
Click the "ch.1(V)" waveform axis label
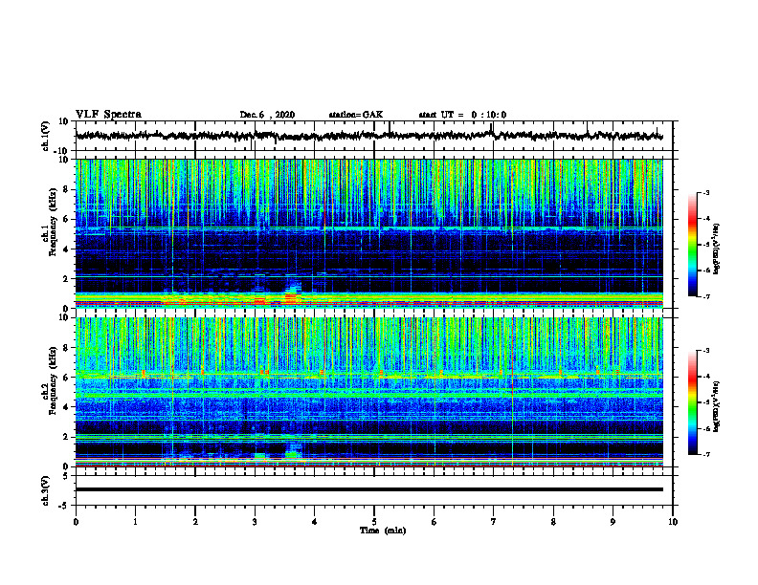point(46,136)
